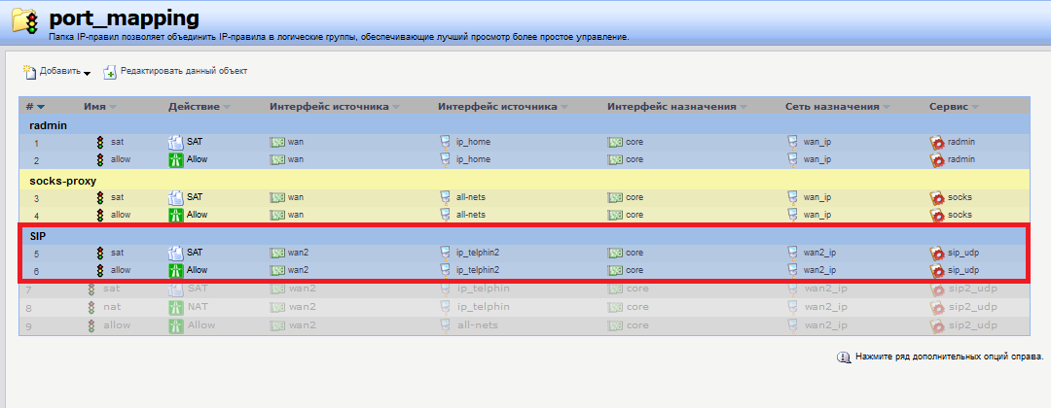Select 'ip_home' text in rule 2

473,160
